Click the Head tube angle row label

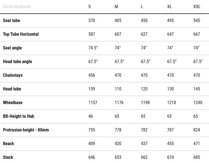[18, 61]
